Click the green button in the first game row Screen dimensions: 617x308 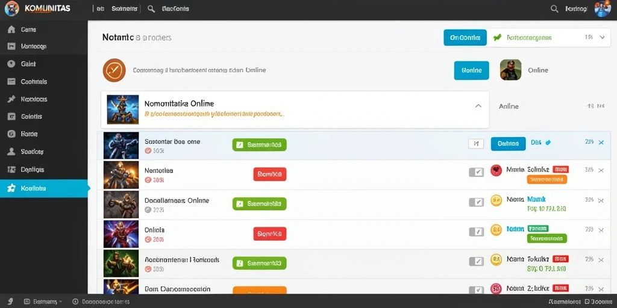click(259, 144)
